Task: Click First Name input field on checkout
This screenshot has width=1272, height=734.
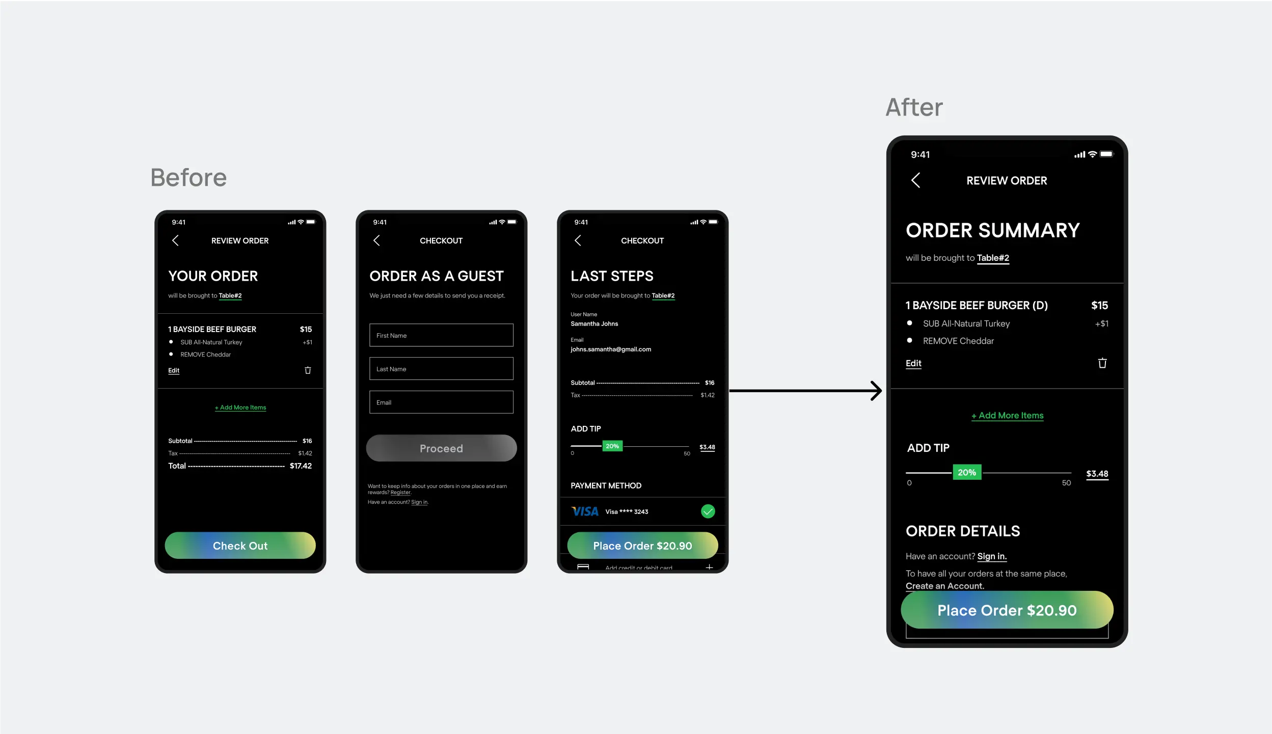Action: [441, 335]
